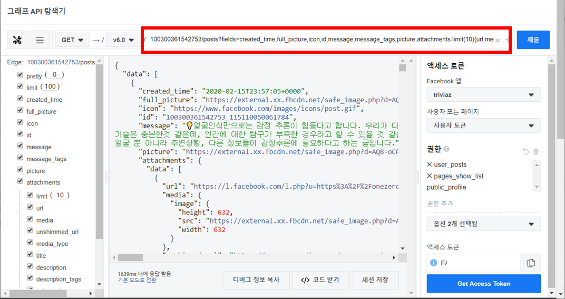
Task: Click the Get Access Token button
Action: [483, 284]
